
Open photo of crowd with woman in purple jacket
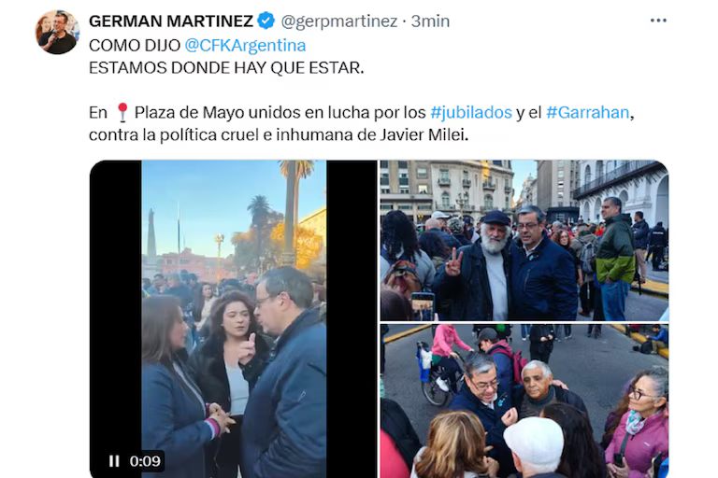tap(524, 401)
